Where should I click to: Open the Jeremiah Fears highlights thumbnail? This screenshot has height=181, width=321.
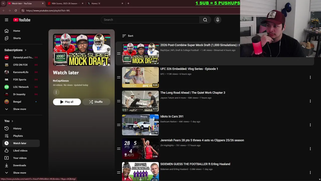(140, 149)
